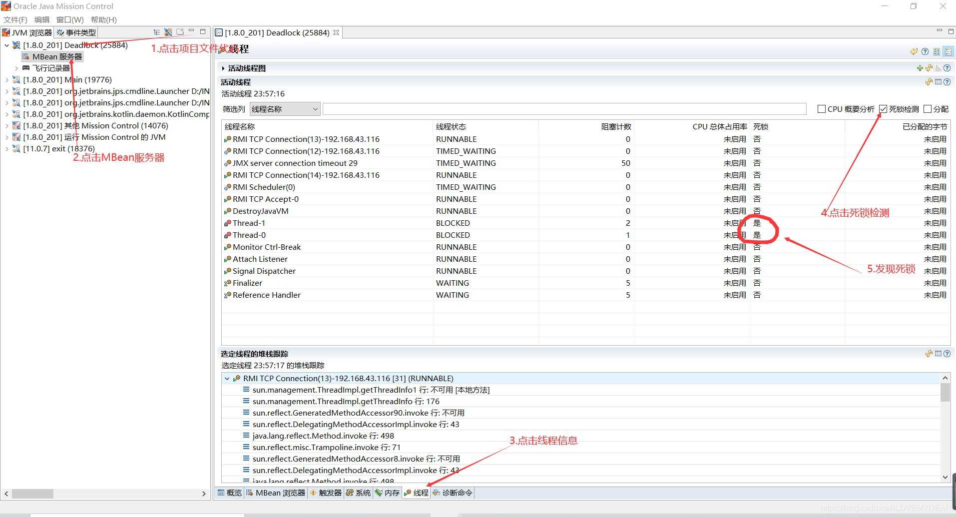956x517 pixels.
Task: Click the green plus icon in 活动线程图 section
Action: pos(920,68)
